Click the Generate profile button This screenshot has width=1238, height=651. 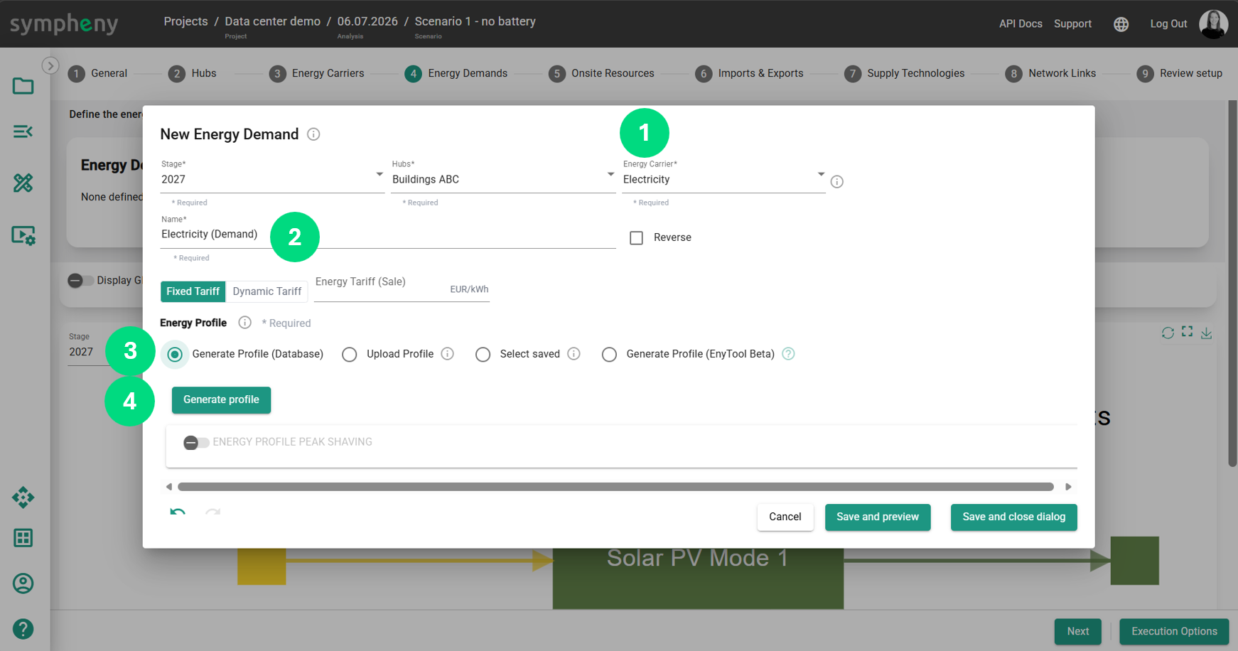221,400
